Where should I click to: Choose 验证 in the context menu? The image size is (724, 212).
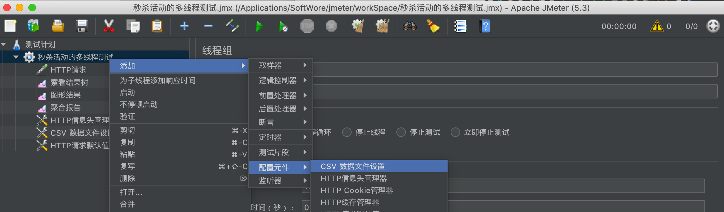(179, 116)
